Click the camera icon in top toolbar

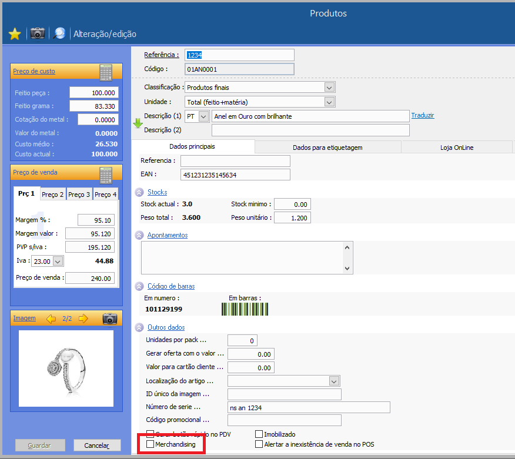click(x=38, y=33)
